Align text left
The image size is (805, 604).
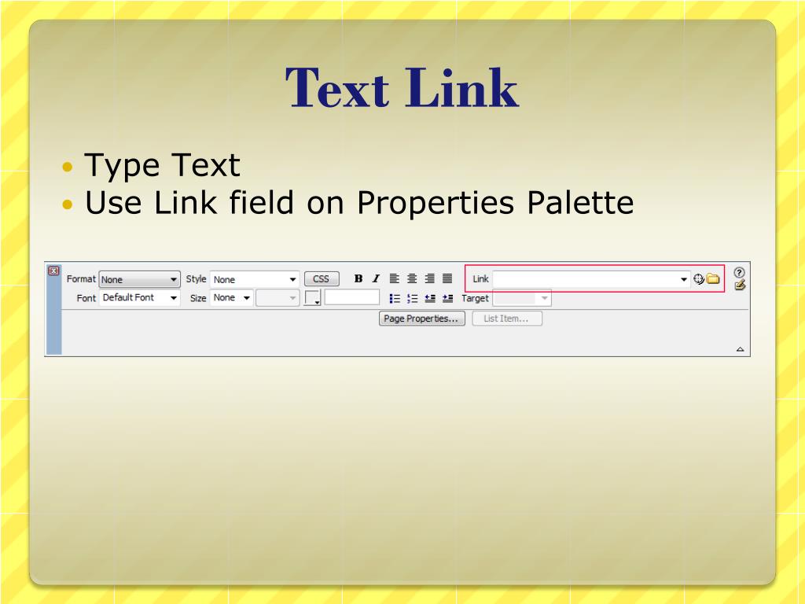pyautogui.click(x=394, y=278)
